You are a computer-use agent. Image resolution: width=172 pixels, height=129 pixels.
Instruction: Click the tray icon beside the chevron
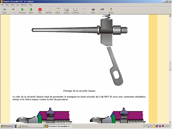(x=148, y=126)
